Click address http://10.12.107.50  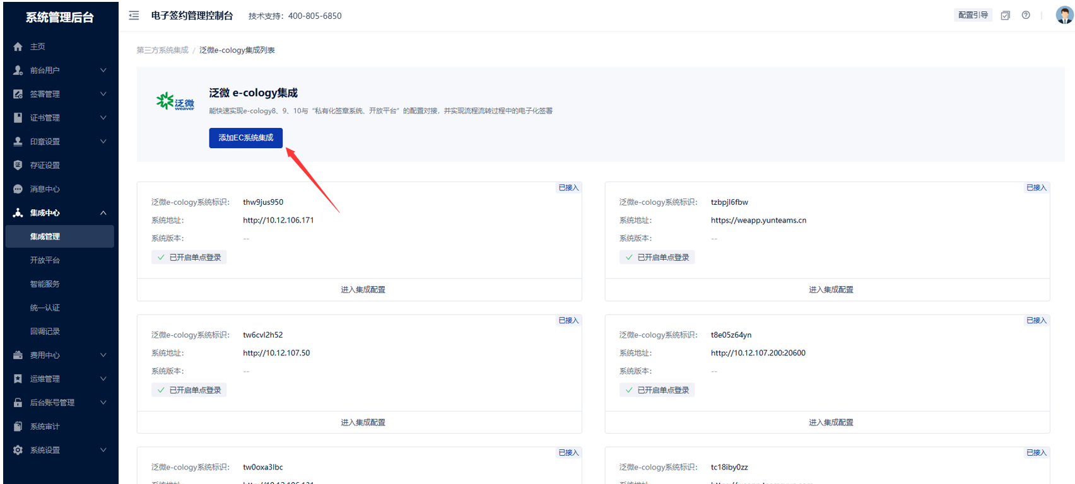tap(276, 353)
